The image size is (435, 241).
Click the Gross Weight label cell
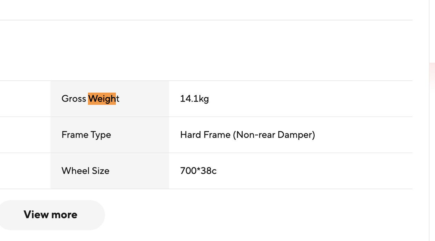coord(110,99)
